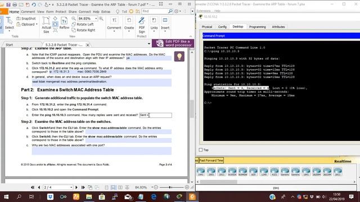Viewport: 360px width, 202px height.
Task: Open the Links dropdown
Action: point(154,24)
